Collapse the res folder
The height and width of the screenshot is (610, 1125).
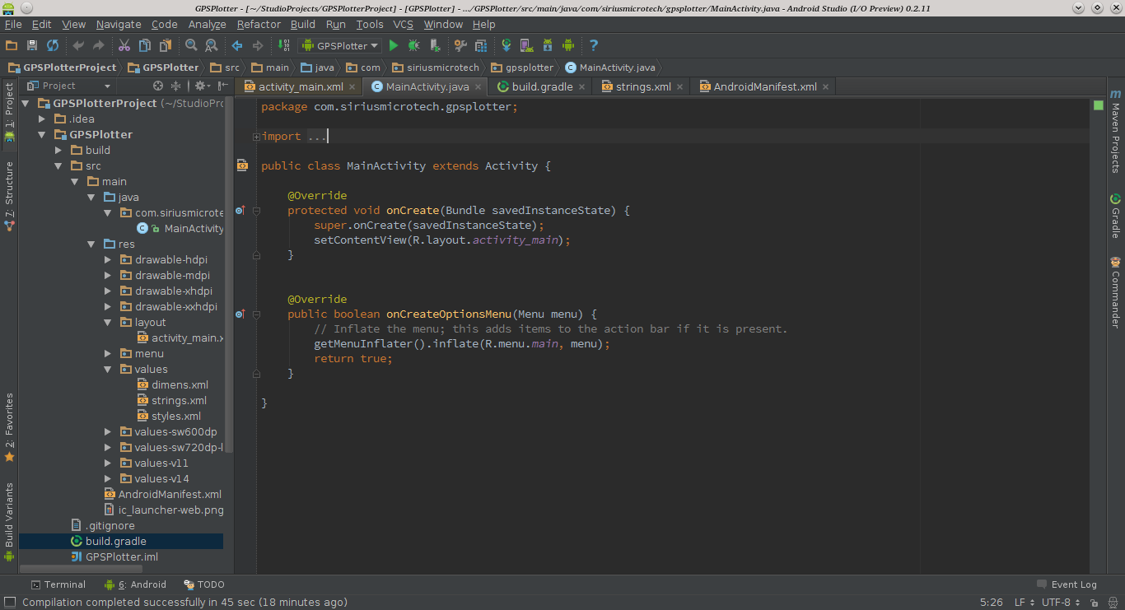[91, 244]
